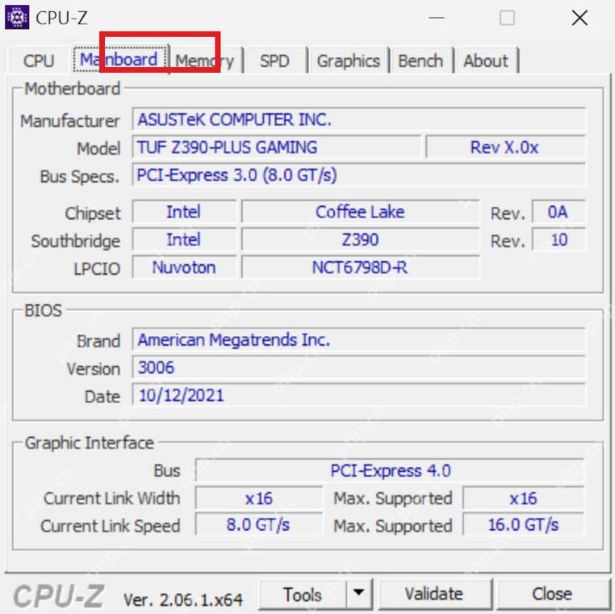Click southbridge revision value 10
Screen dimensions: 615x614
tap(559, 239)
